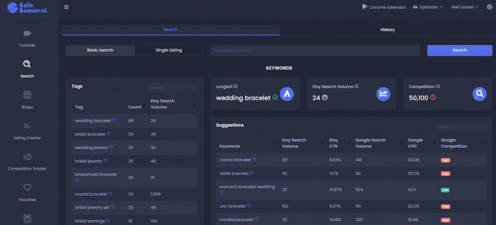Switch to the History tab
This screenshot has width=496, height=225.
[387, 30]
